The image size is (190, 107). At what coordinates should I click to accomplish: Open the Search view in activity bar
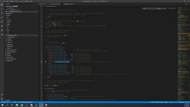point(2,9)
